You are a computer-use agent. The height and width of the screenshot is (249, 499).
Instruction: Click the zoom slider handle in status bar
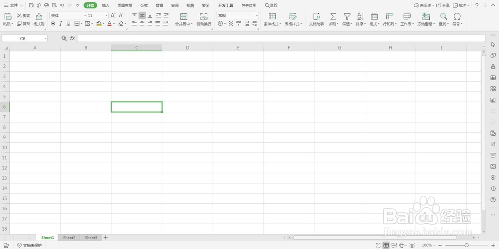(x=466, y=245)
